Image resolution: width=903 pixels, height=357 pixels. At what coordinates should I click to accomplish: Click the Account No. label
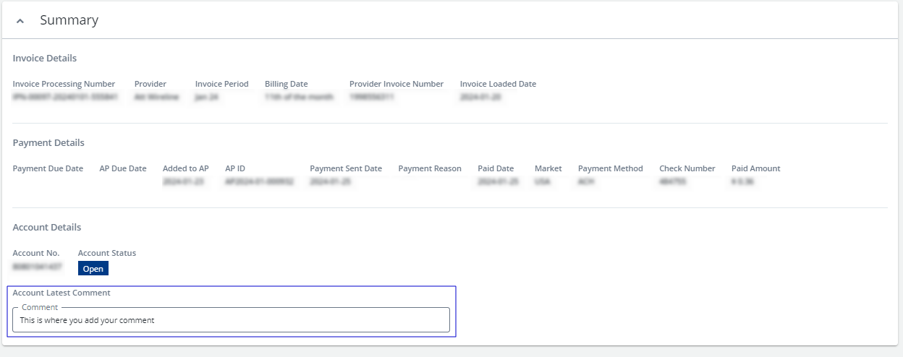(36, 253)
